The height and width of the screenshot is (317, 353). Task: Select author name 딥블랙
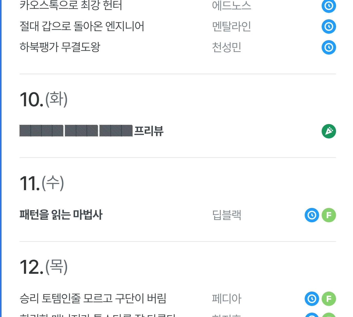pos(227,215)
